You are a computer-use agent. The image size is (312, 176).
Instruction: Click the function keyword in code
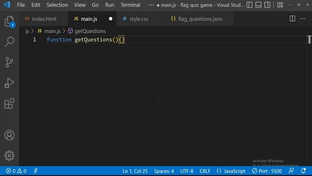59,40
